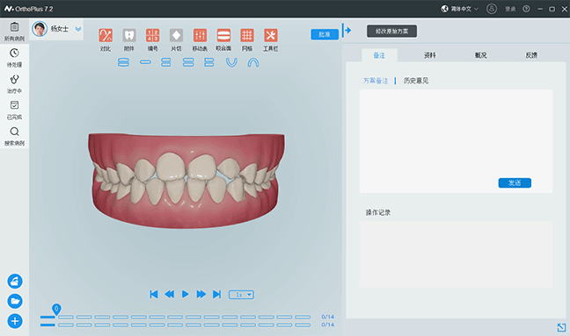Expand the patient 杨女士 dropdown chevron
The width and height of the screenshot is (570, 336).
[78, 29]
